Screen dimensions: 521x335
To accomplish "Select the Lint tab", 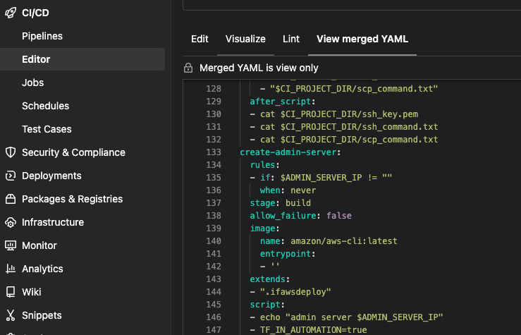I will [x=291, y=39].
